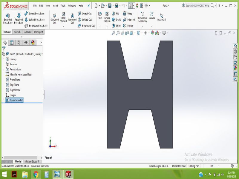Image resolution: width=239 pixels, height=179 pixels.
Task: Pin the menu bar
Action: [88, 6]
